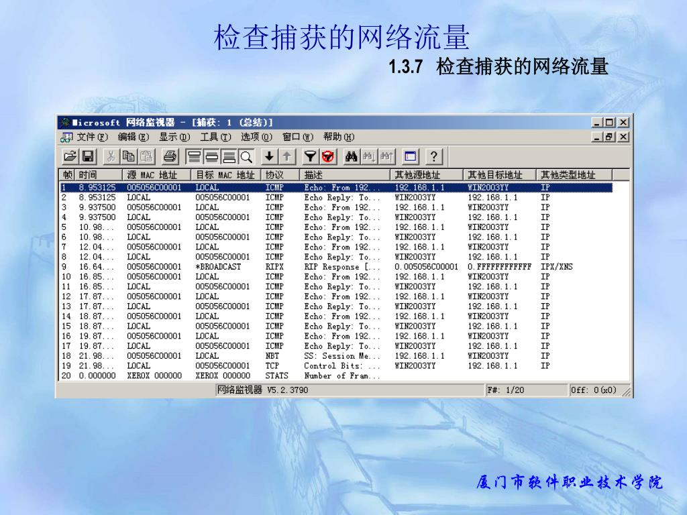Open the 选项(O) menu
Viewport: 687px width, 515px height.
[x=257, y=137]
